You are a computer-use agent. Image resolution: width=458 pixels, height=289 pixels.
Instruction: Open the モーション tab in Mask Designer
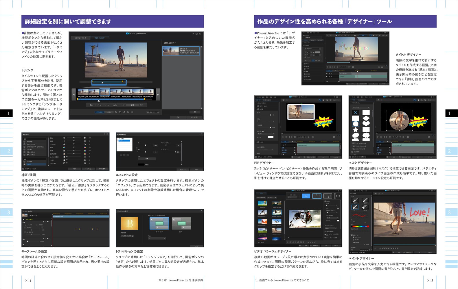click(362, 100)
